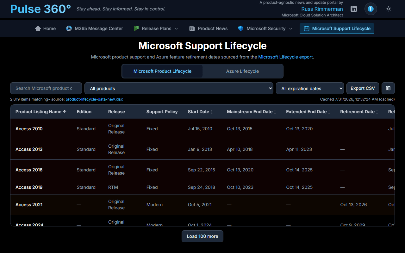This screenshot has width=405, height=253.
Task: Click the Oct 13, 2015 mainstream end date
Action: tap(240, 129)
